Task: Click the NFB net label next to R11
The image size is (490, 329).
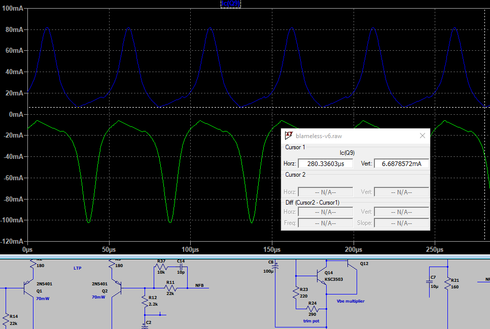Action: (199, 285)
